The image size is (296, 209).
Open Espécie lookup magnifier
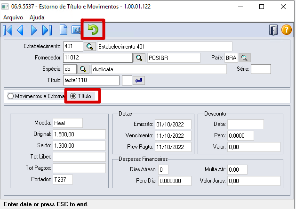(x=83, y=69)
